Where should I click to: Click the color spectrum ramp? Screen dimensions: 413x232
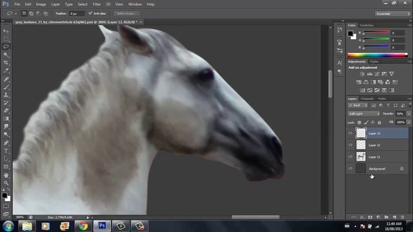pos(378,55)
